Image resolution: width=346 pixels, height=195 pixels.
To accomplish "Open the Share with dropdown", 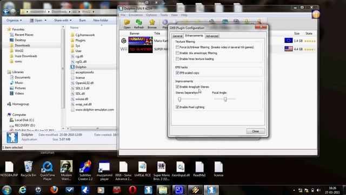I will tap(63, 20).
